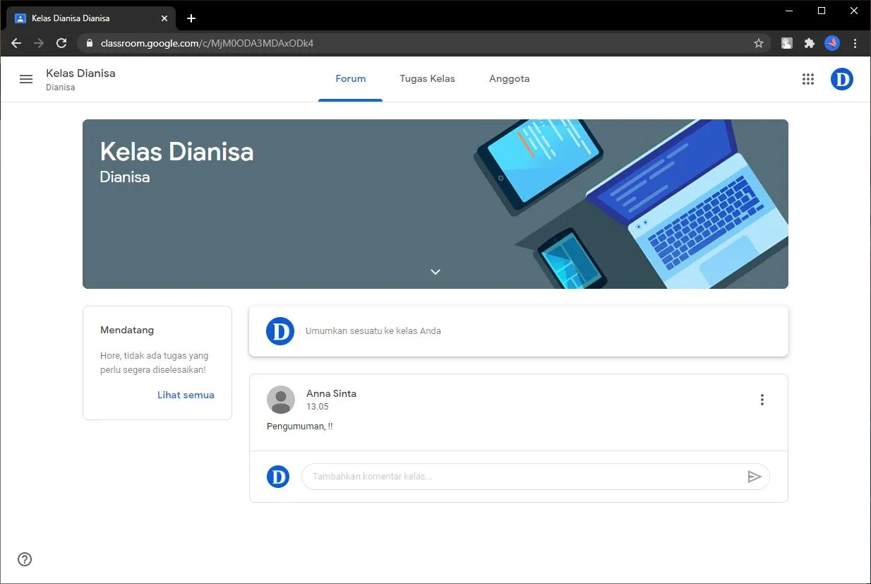Viewport: 871px width, 584px height.
Task: Open the Google apps grid menu
Action: 808,79
